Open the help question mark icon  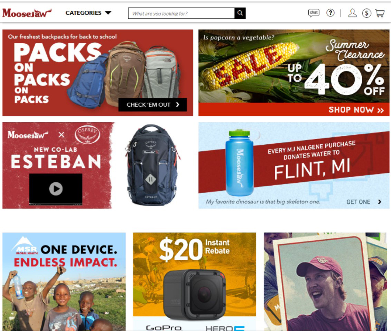click(331, 13)
